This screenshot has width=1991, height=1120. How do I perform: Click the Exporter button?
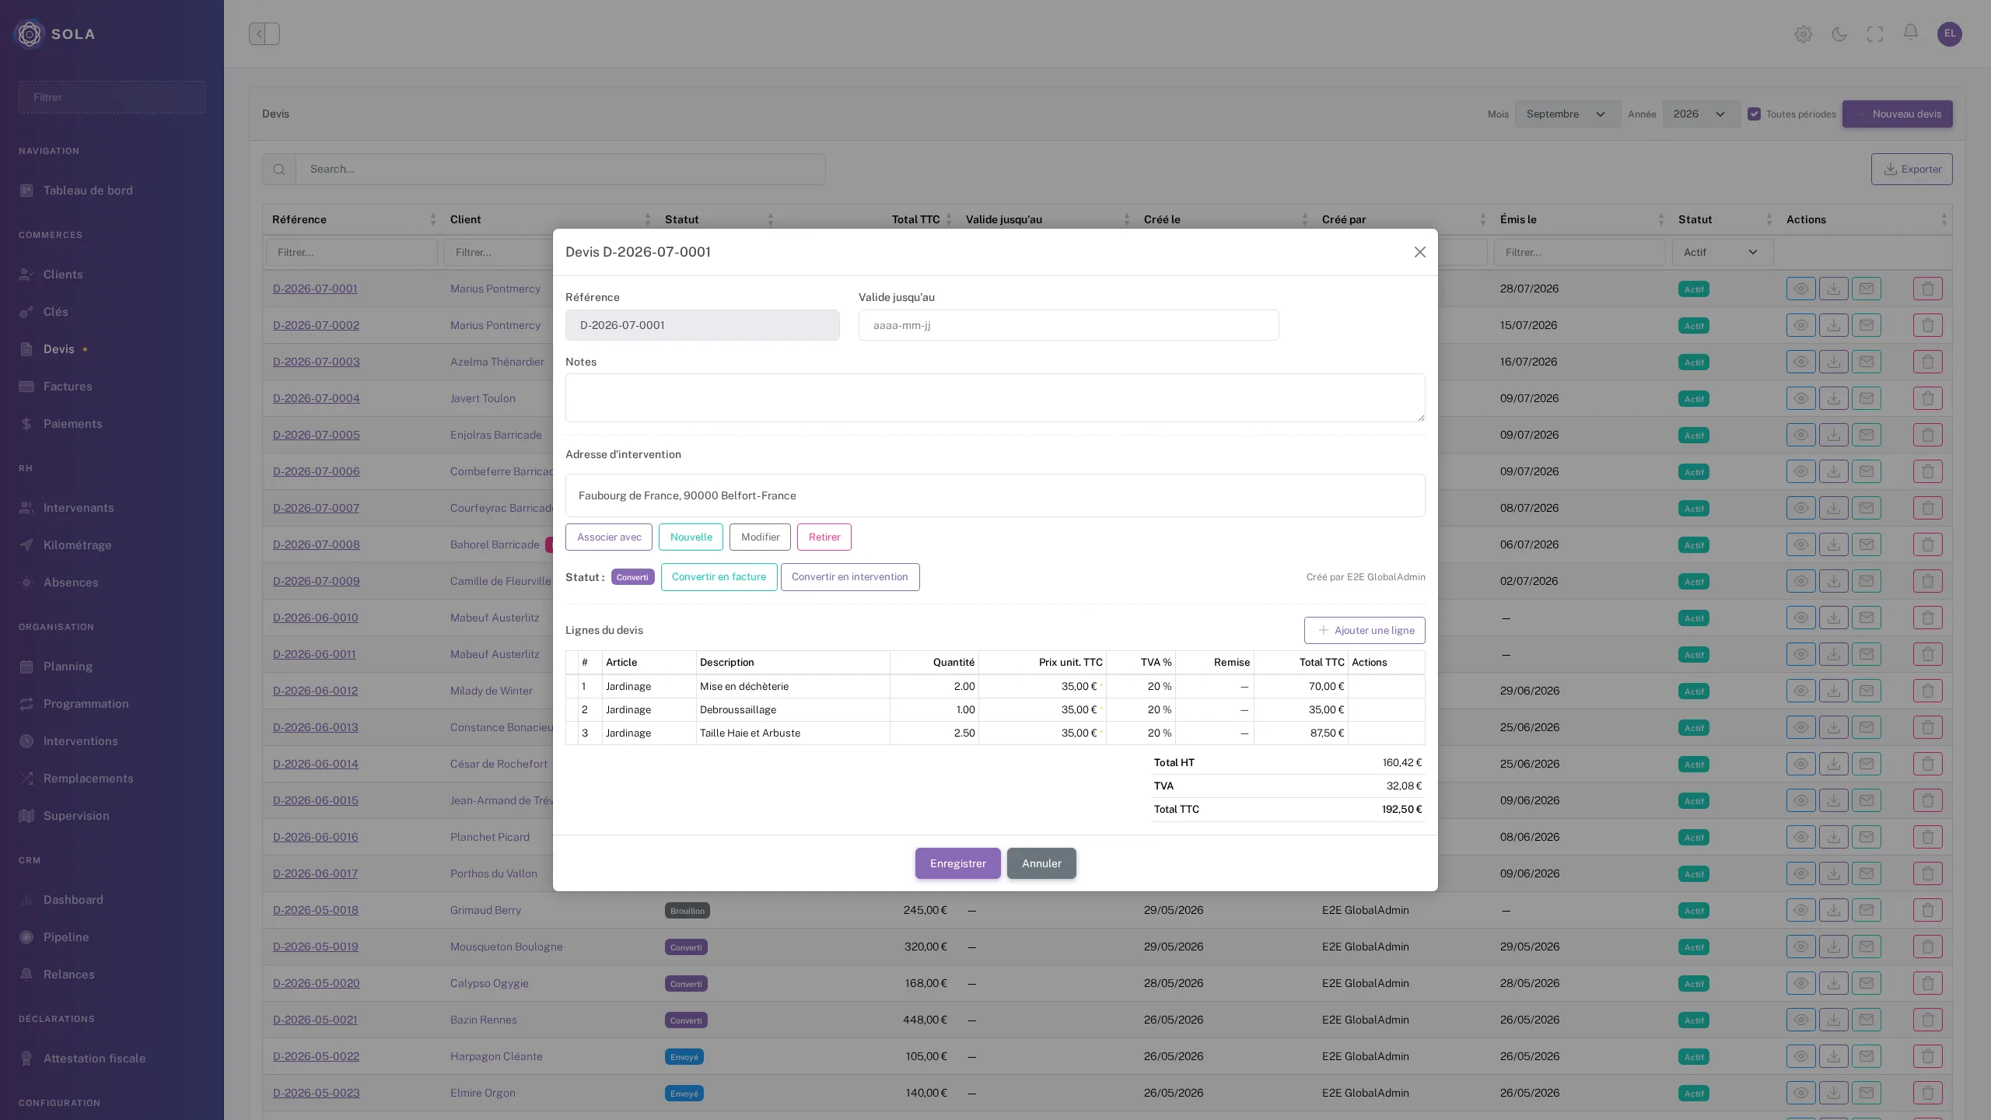[x=1912, y=169]
